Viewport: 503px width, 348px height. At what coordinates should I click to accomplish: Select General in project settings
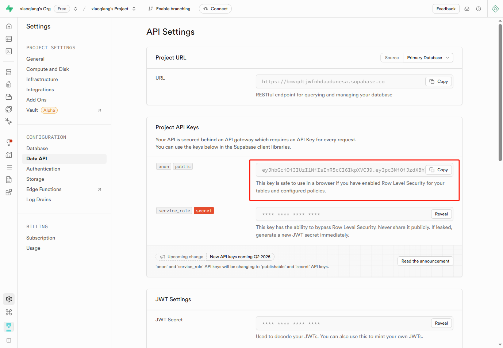pyautogui.click(x=35, y=59)
